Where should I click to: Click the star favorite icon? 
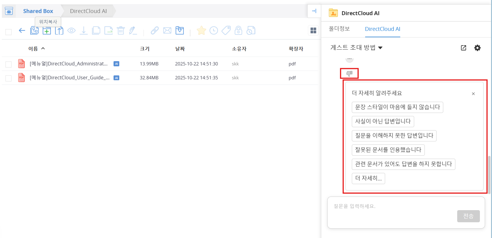pyautogui.click(x=201, y=31)
